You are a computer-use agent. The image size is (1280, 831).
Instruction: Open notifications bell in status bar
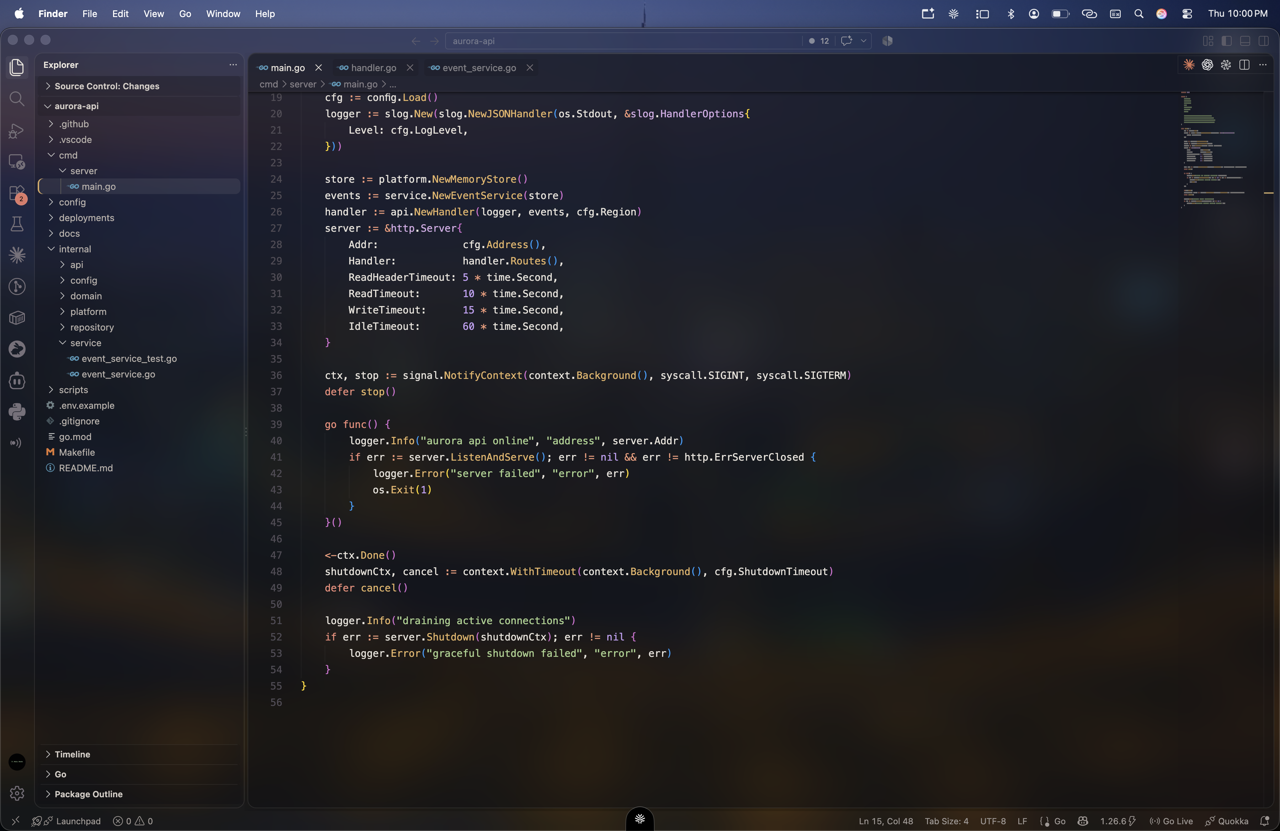tap(1264, 821)
